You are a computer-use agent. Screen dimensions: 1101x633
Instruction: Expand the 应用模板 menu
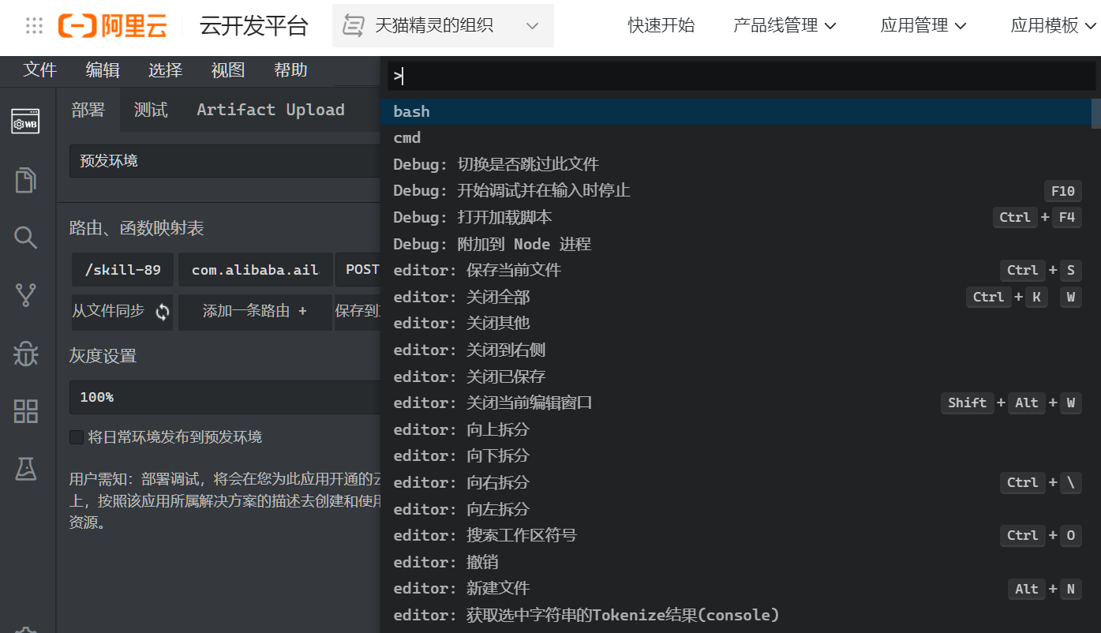[x=1054, y=26]
